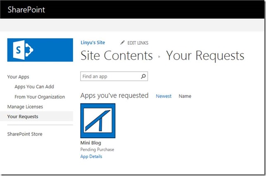Open SharePoint Store link

(x=25, y=134)
